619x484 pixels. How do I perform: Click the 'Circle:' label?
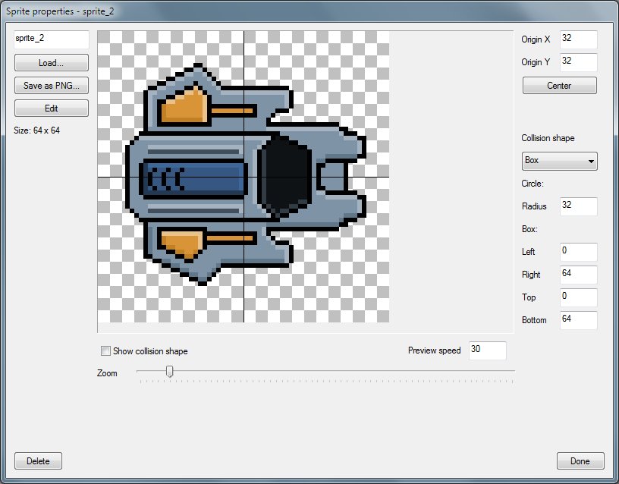(x=533, y=184)
